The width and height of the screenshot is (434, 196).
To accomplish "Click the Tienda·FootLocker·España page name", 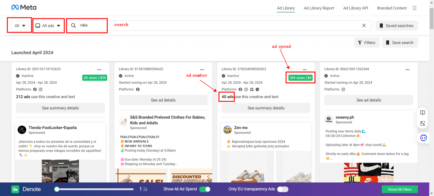I will coord(53,128).
